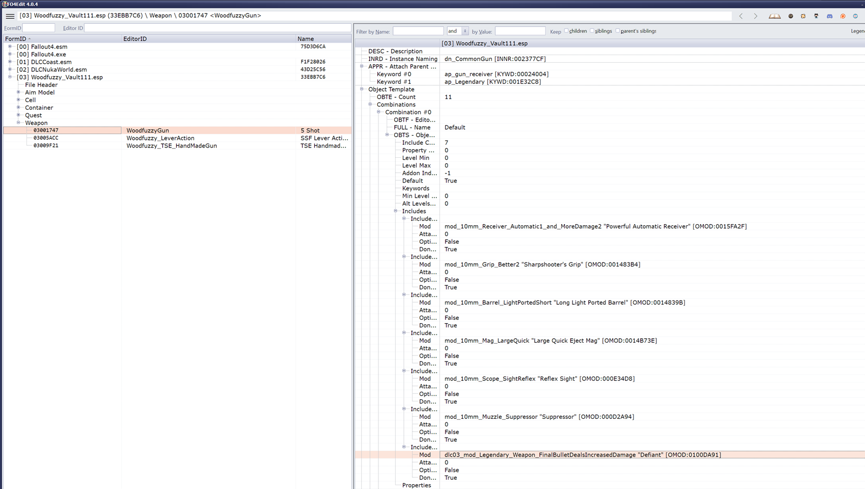
Task: Collapse the Combination #0 node
Action: [x=378, y=112]
